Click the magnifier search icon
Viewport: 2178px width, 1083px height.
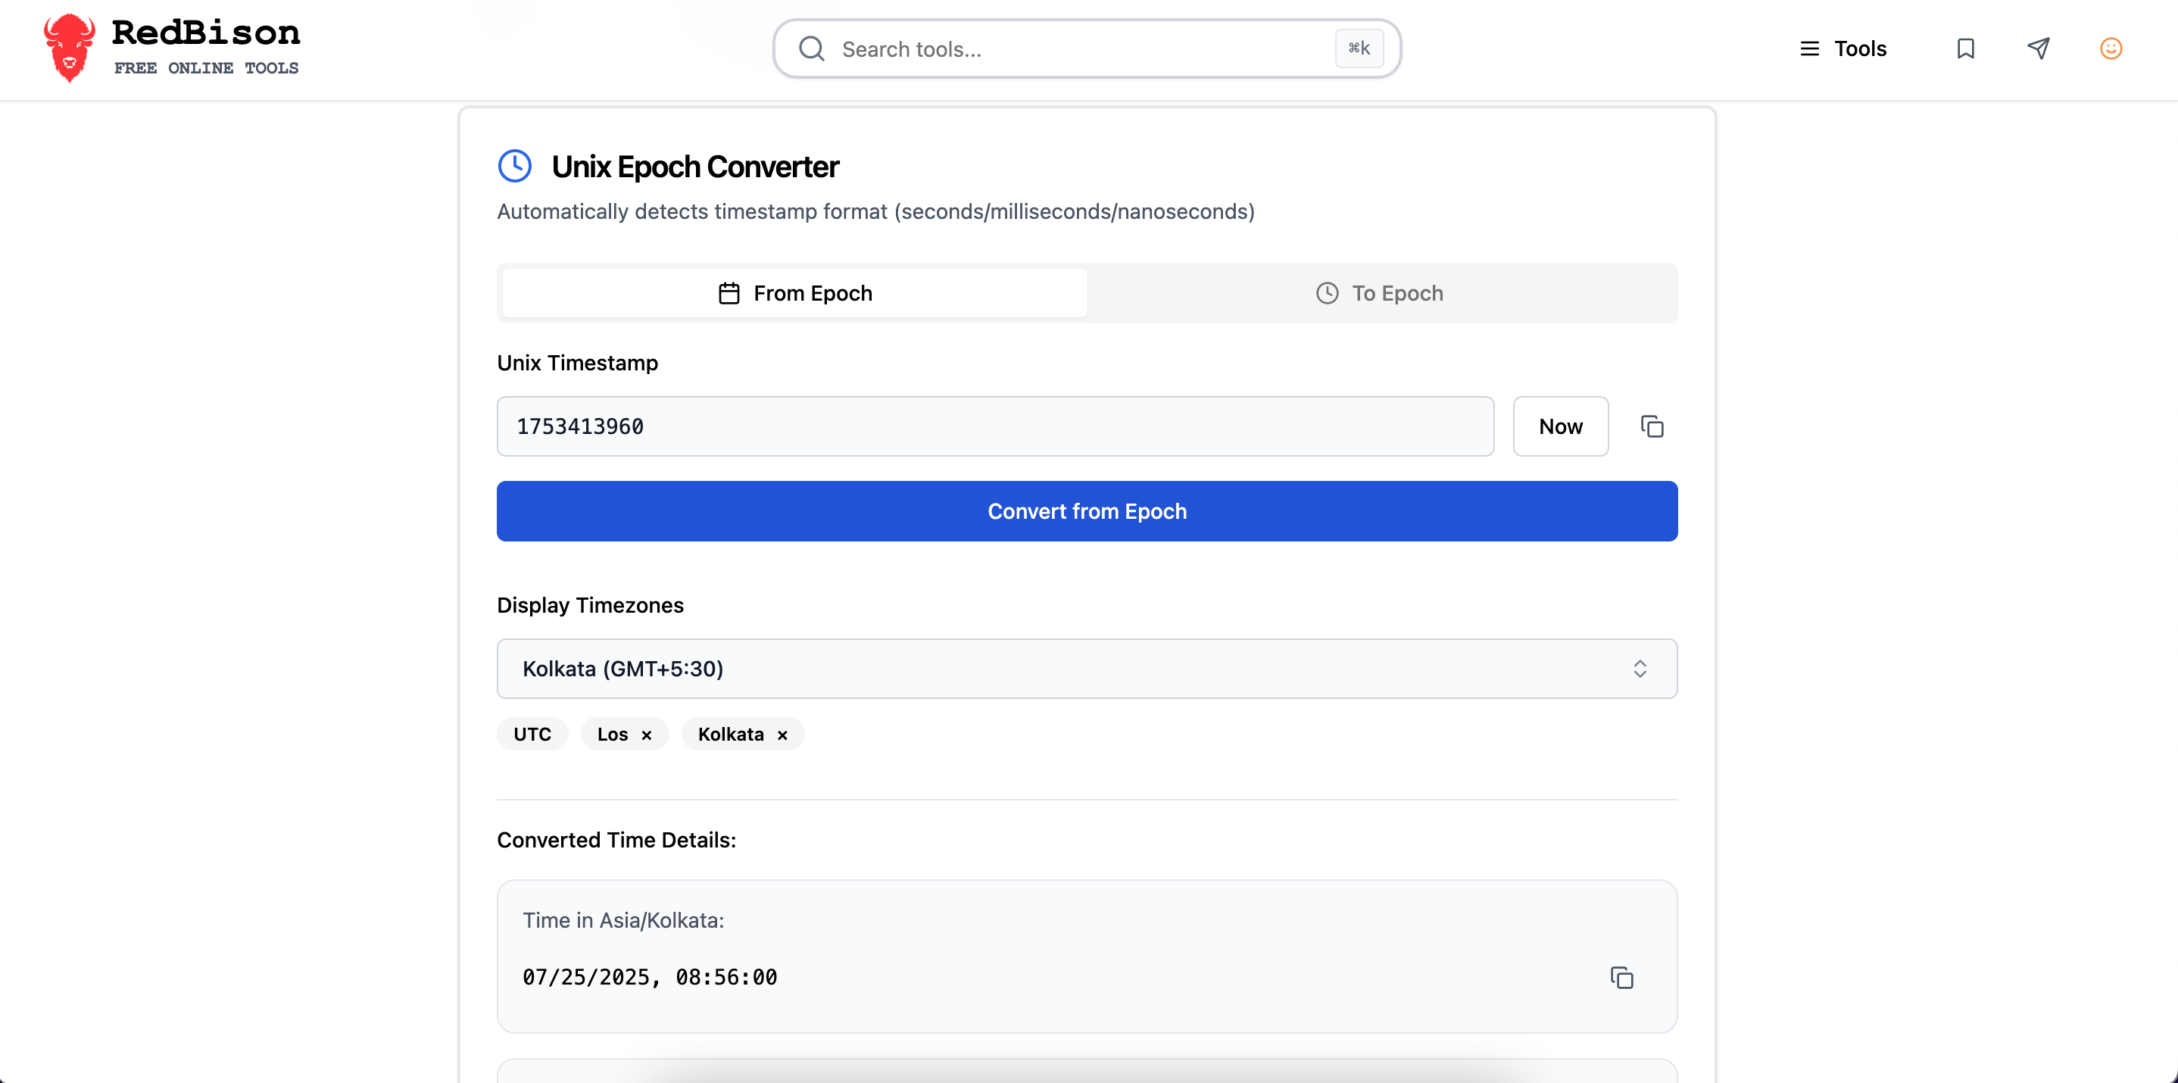point(812,49)
